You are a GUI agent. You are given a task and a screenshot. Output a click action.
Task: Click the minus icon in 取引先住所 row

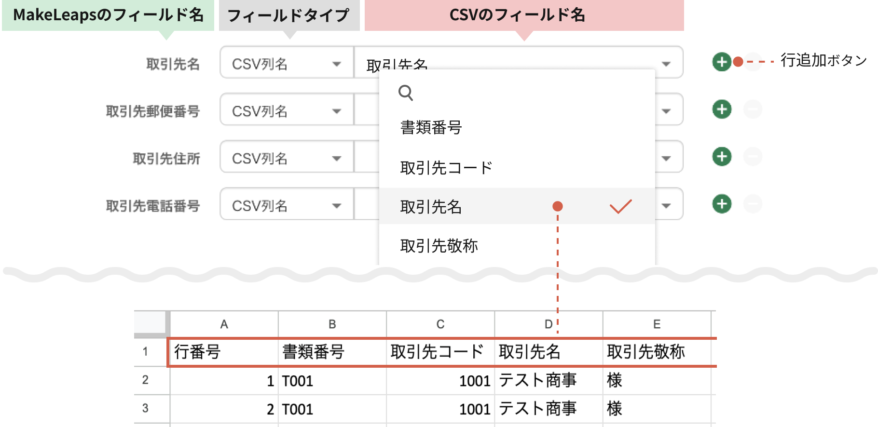tap(753, 157)
